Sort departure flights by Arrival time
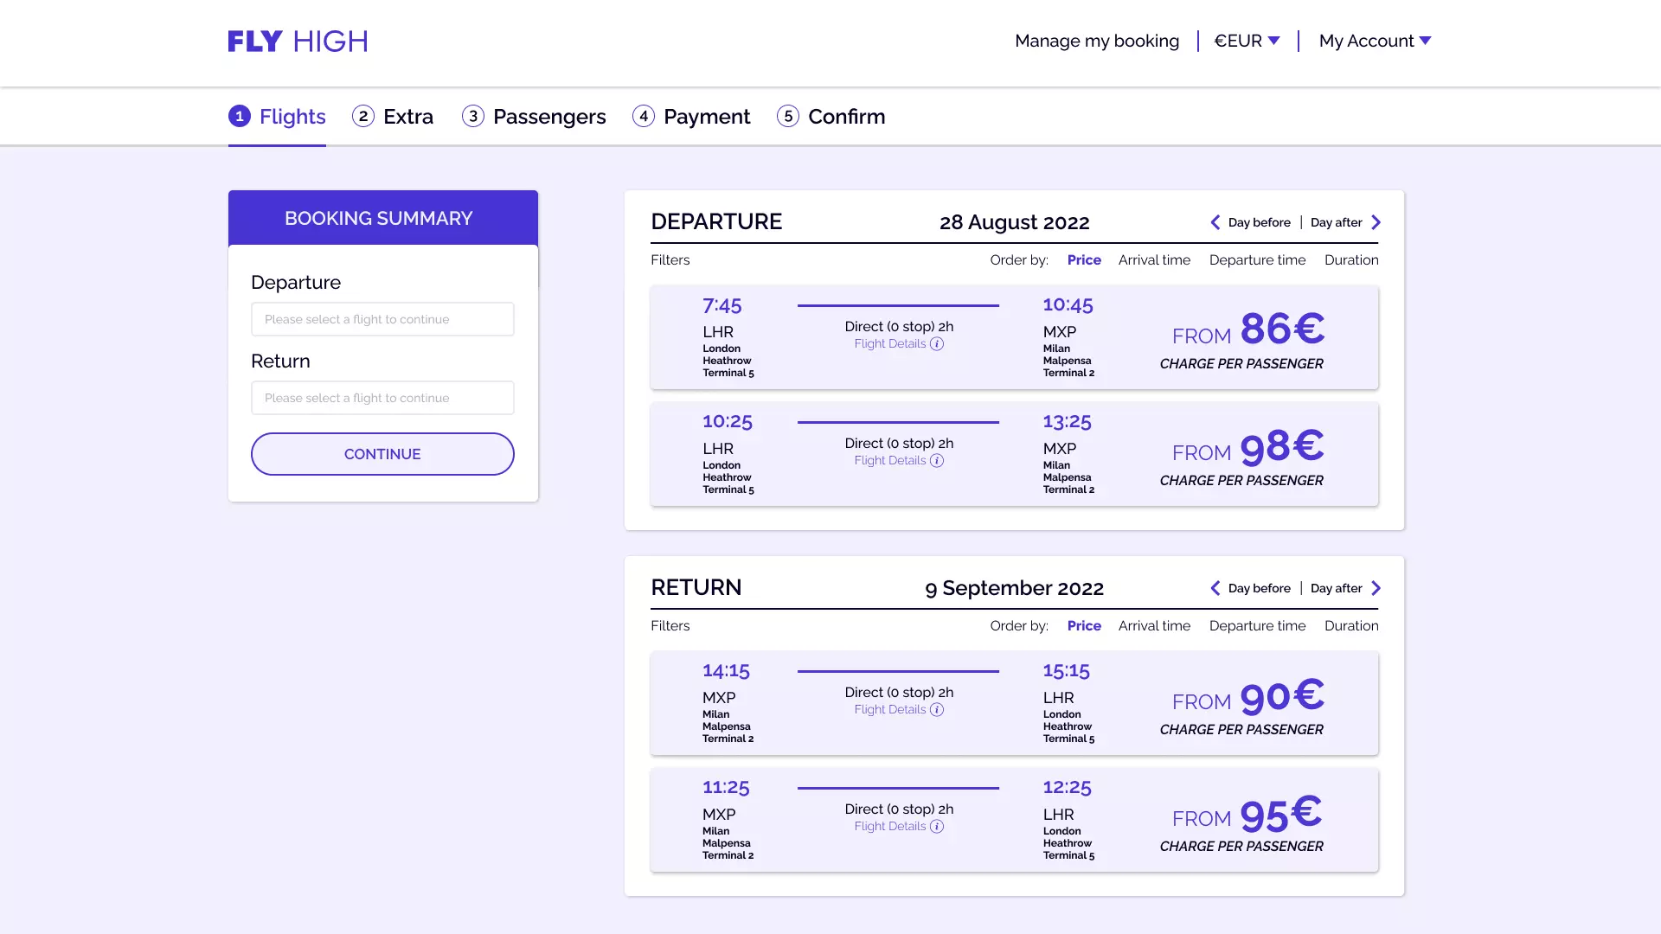The height and width of the screenshot is (934, 1661). [1154, 260]
